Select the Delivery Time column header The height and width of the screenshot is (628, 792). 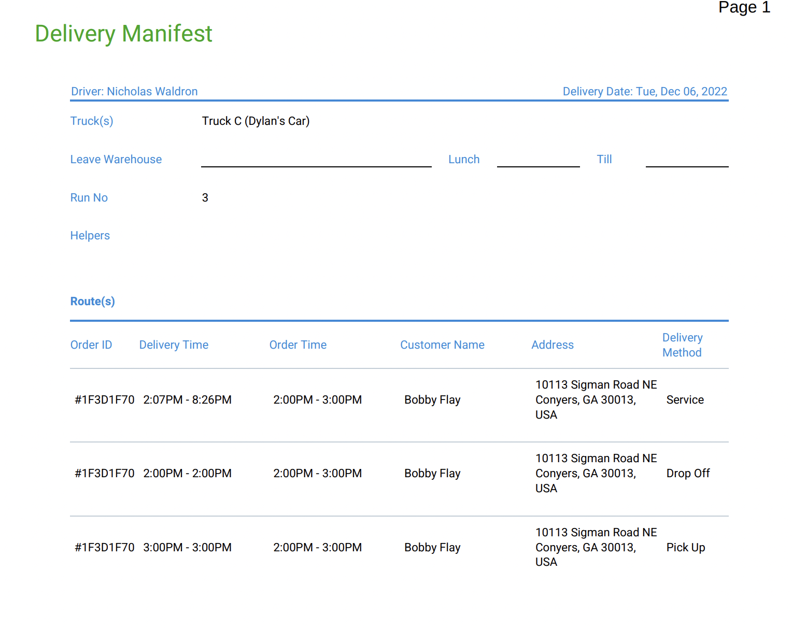coord(174,345)
